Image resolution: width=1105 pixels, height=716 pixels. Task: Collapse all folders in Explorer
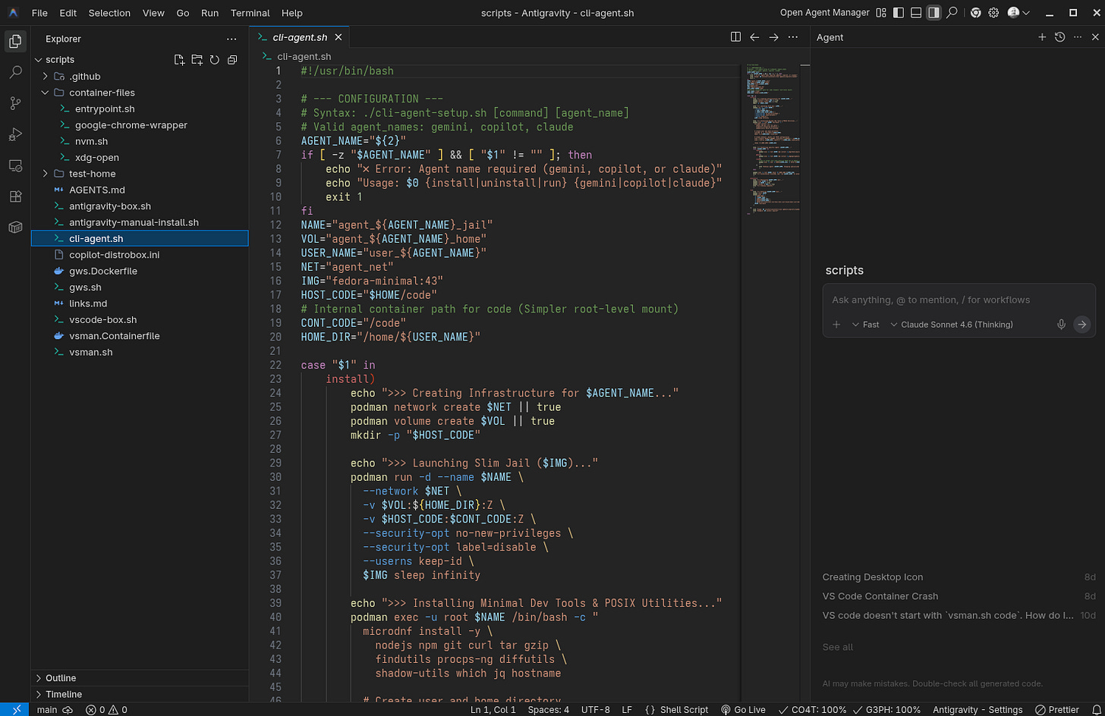232,60
